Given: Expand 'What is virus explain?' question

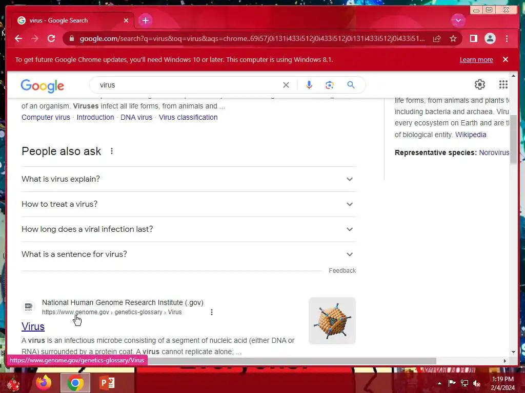Looking at the screenshot, I should [x=189, y=179].
